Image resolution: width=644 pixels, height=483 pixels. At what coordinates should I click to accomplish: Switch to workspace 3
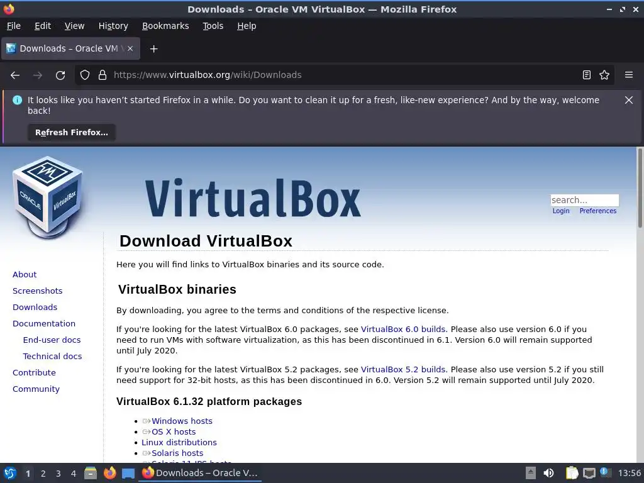click(x=58, y=474)
